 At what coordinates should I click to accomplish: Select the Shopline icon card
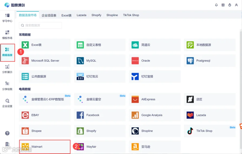(155, 131)
